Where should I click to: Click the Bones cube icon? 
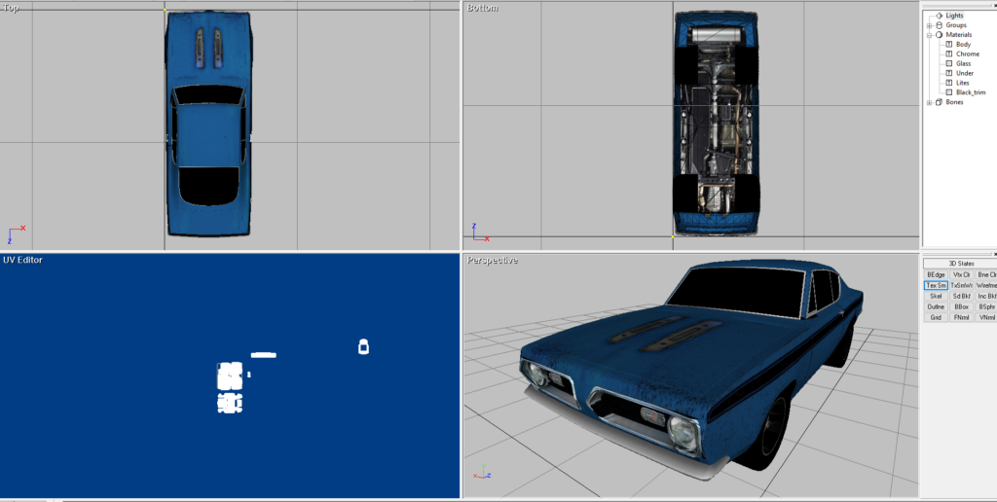click(939, 102)
